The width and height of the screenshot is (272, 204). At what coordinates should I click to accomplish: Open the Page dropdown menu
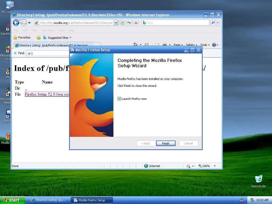pyautogui.click(x=178, y=45)
